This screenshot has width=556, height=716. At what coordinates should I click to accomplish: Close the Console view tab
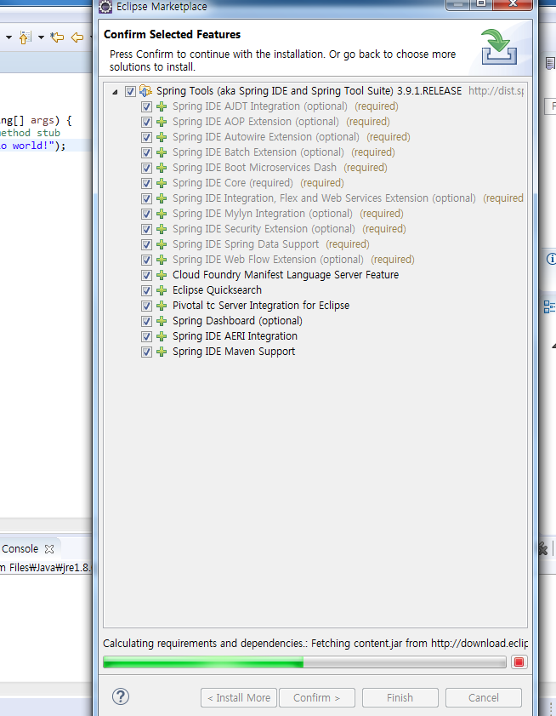coord(49,549)
